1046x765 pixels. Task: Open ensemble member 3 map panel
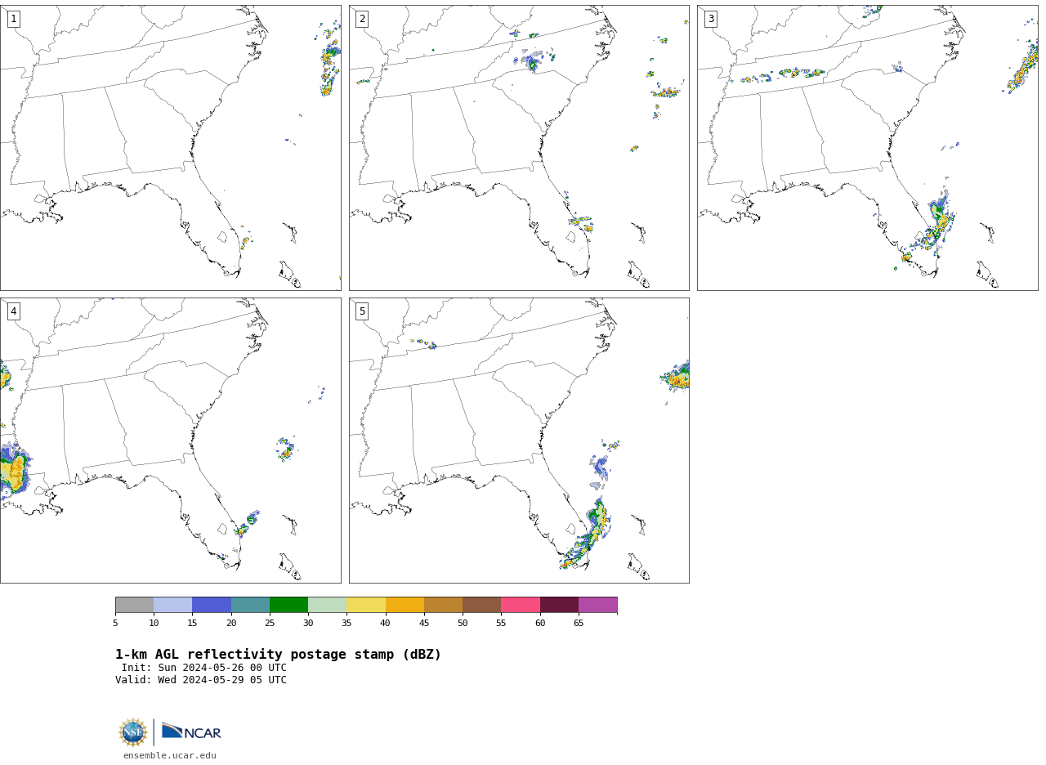[x=867, y=147]
